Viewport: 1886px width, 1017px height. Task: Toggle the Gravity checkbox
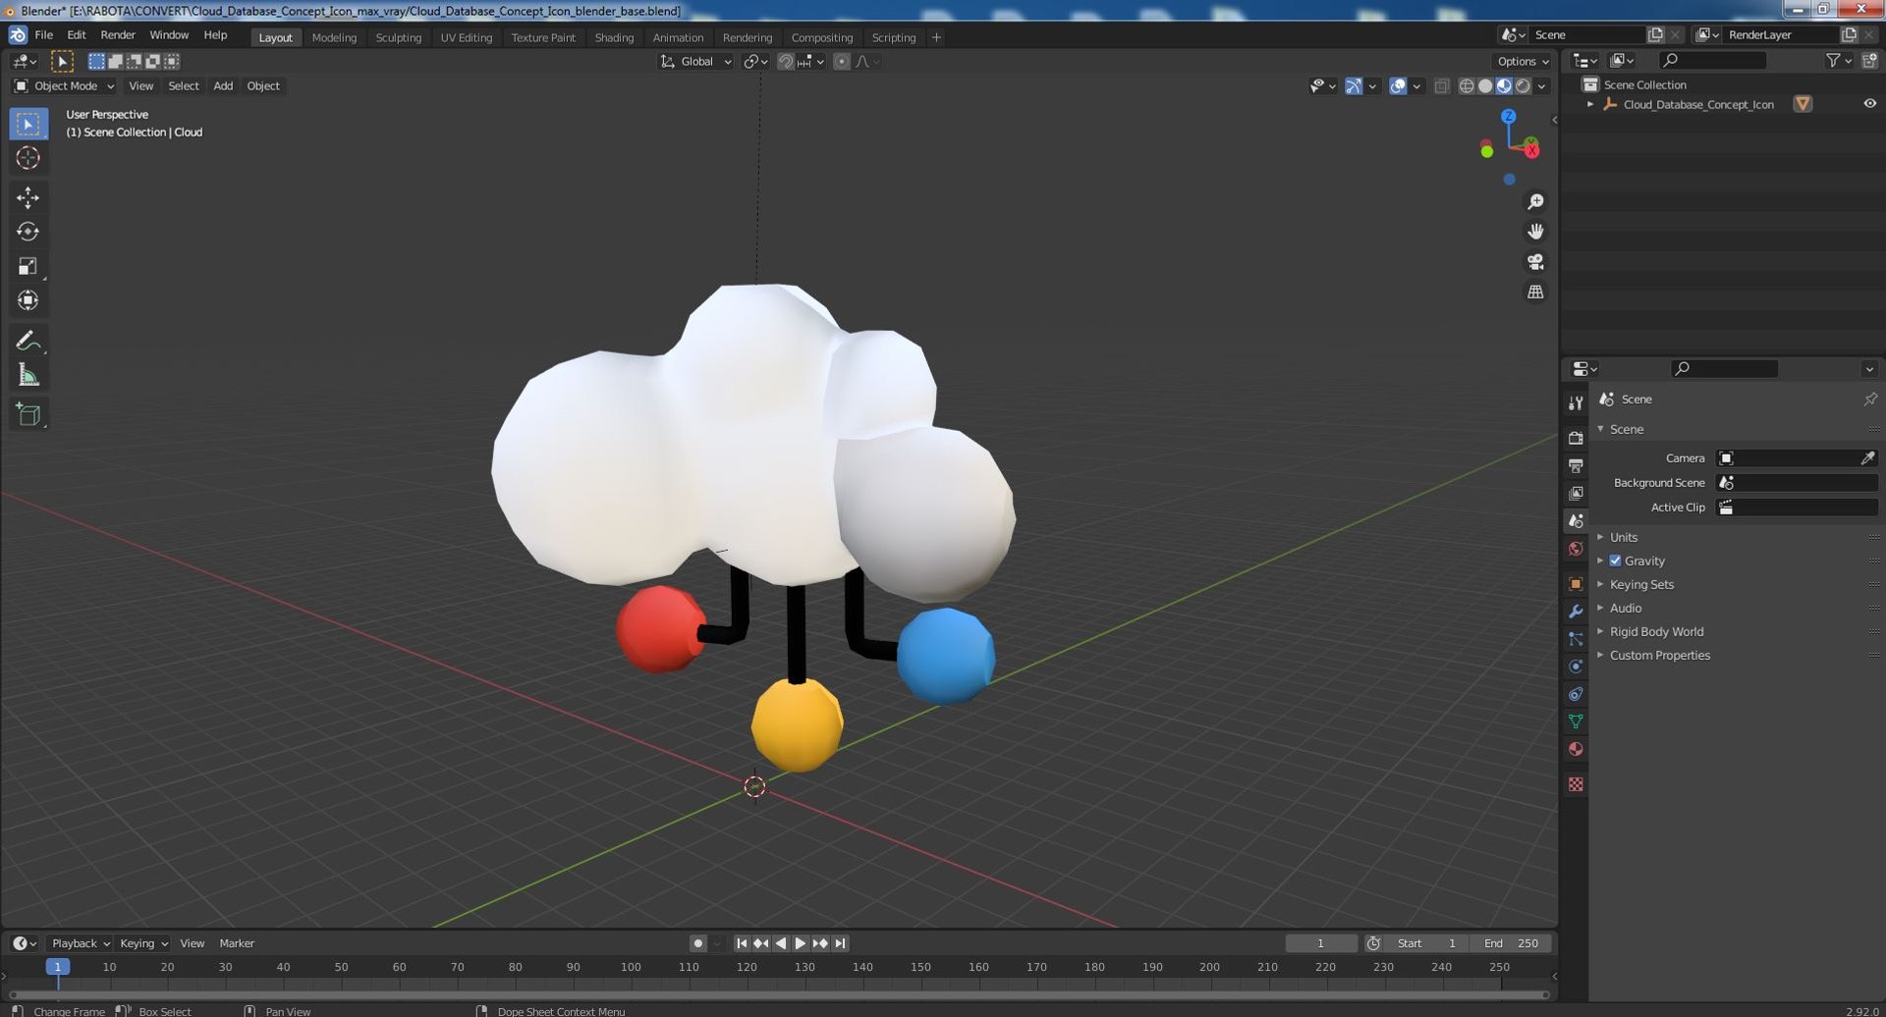[1615, 561]
